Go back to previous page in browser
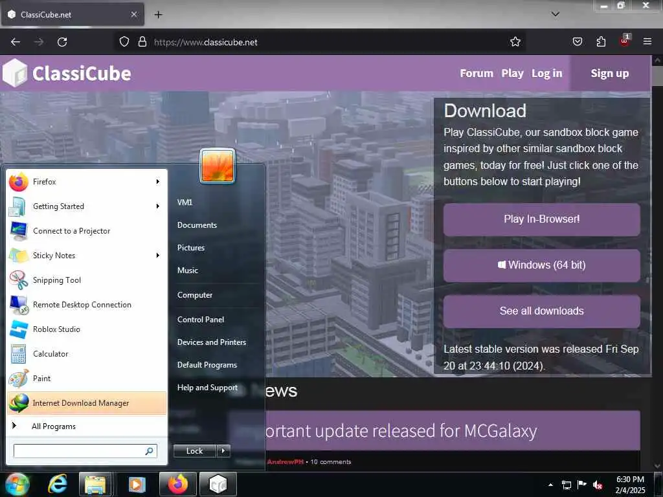 pyautogui.click(x=16, y=42)
